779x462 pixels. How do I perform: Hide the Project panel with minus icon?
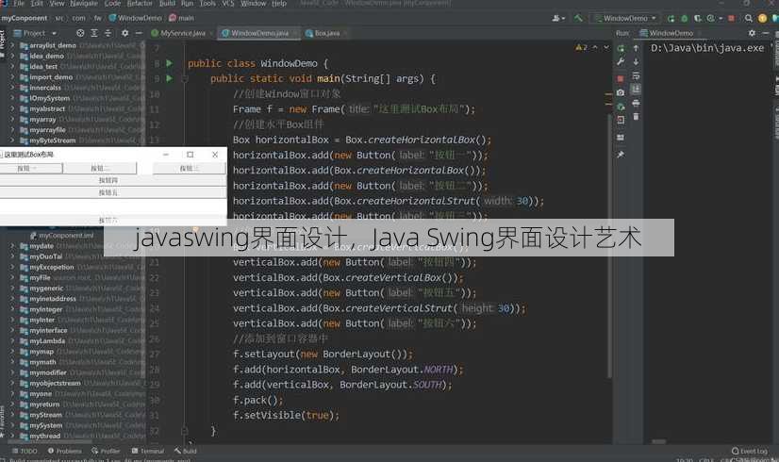coord(139,33)
